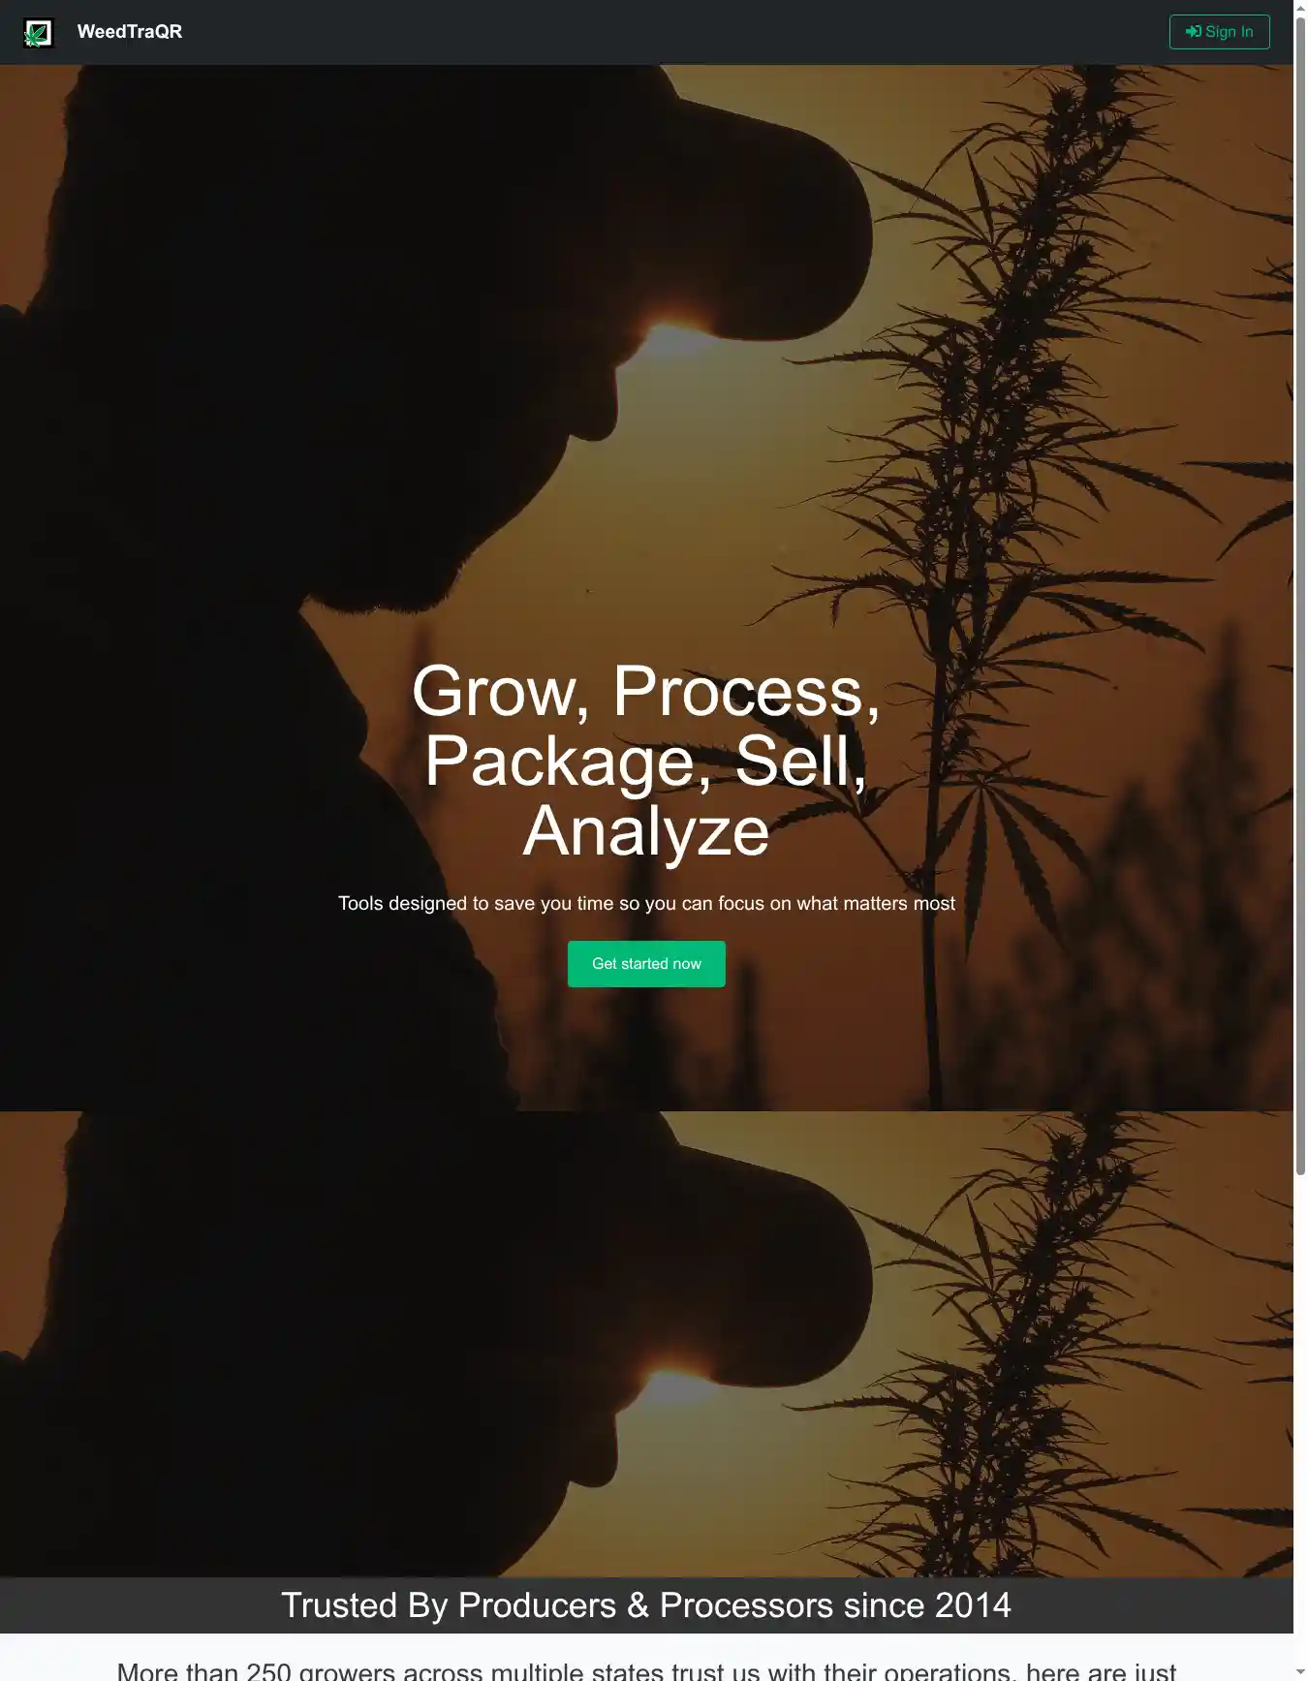The width and height of the screenshot is (1308, 1681).
Task: Click the arrow icon inside Sign In
Action: pyautogui.click(x=1193, y=32)
